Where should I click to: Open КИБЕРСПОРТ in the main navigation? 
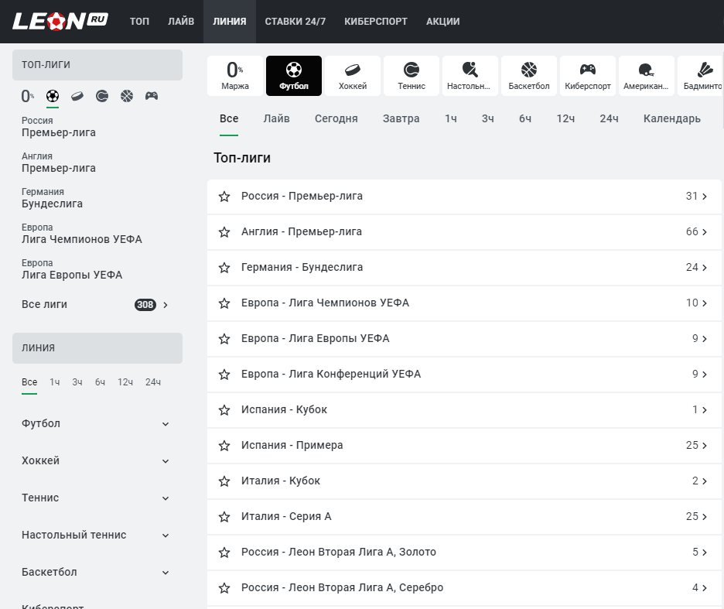pos(376,21)
